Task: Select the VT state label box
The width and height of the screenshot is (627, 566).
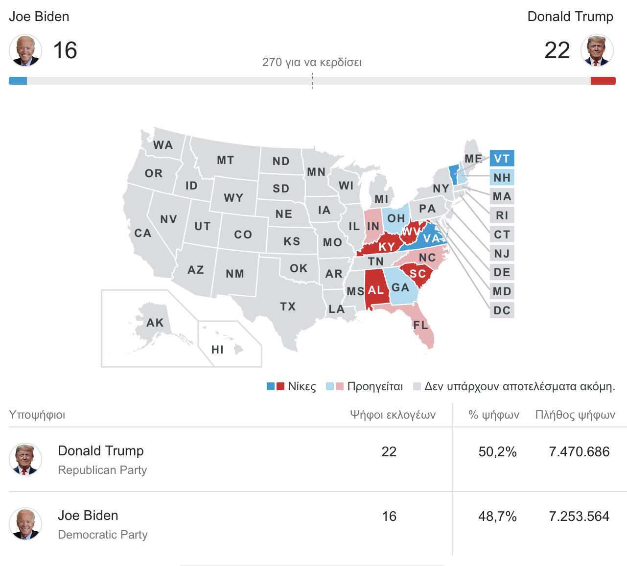Action: pyautogui.click(x=502, y=159)
